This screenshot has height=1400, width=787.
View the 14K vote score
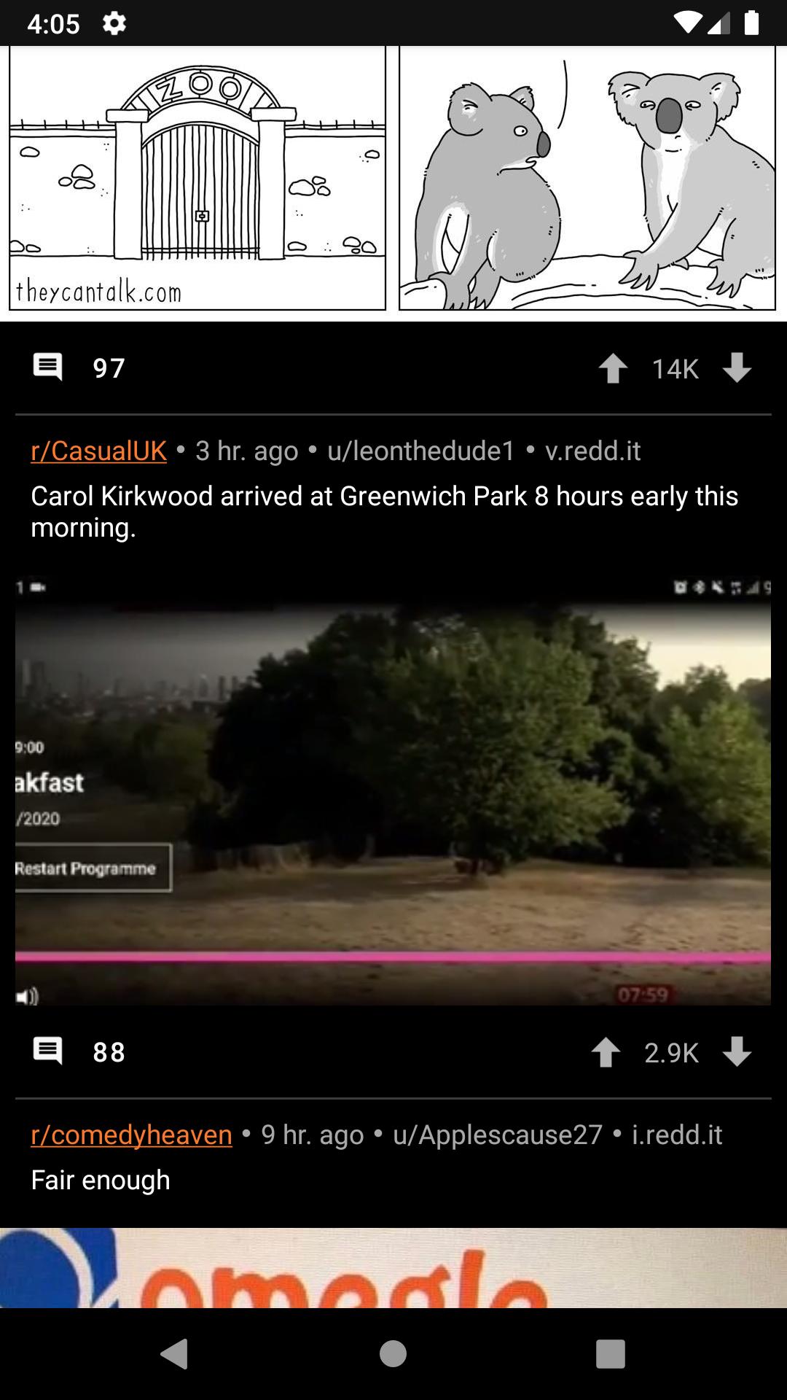pyautogui.click(x=675, y=369)
